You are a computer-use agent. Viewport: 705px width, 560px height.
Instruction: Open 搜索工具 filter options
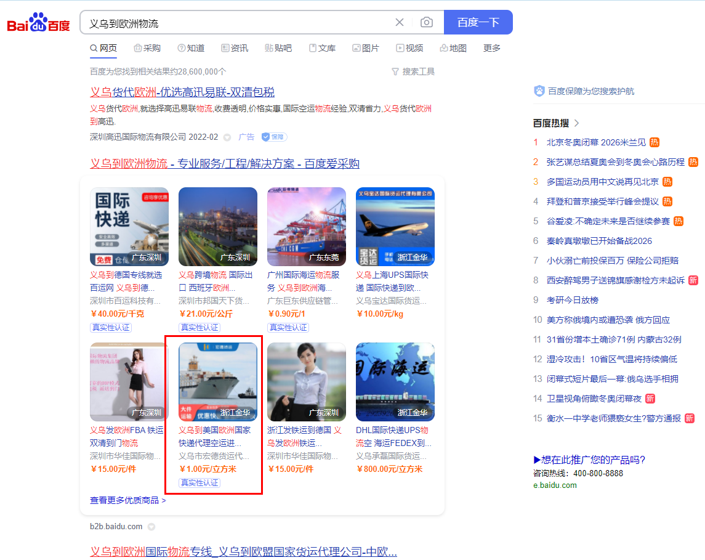tap(413, 71)
